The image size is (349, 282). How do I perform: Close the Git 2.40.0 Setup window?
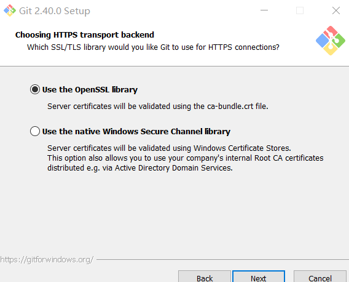[x=336, y=10]
